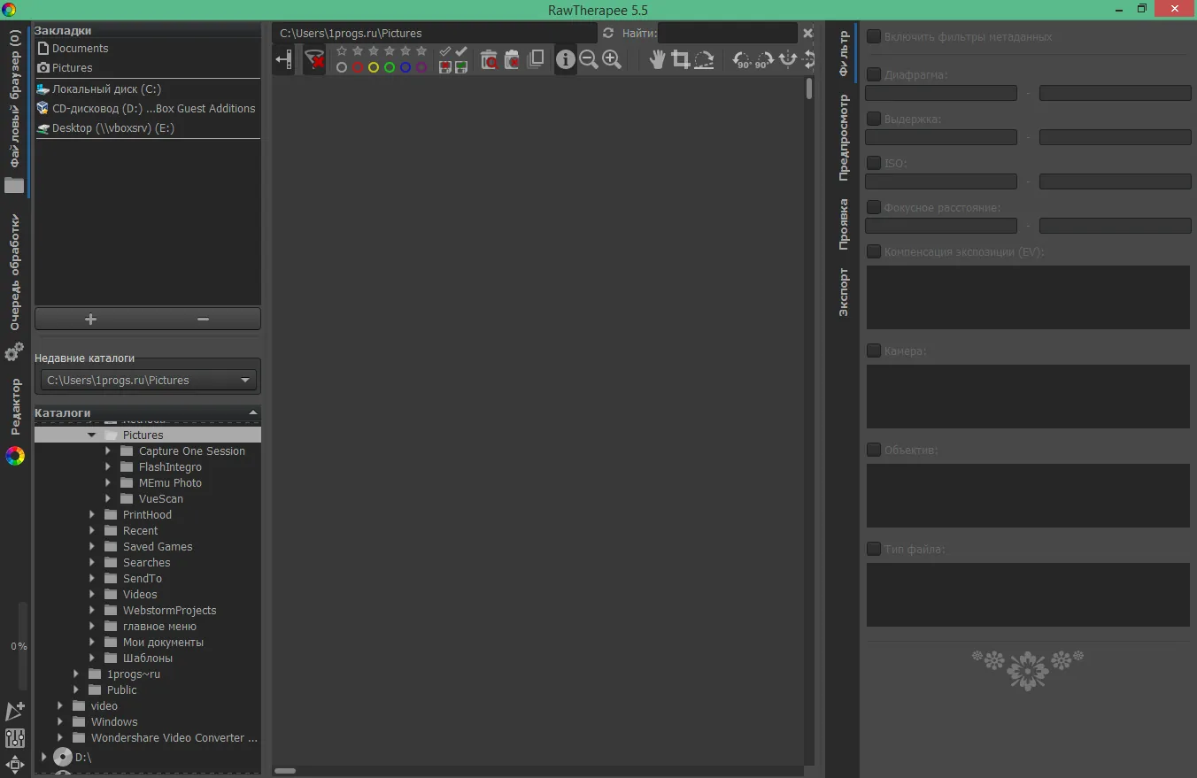Toggle the image info overlay icon
Screen dimensions: 1197x778
click(565, 59)
